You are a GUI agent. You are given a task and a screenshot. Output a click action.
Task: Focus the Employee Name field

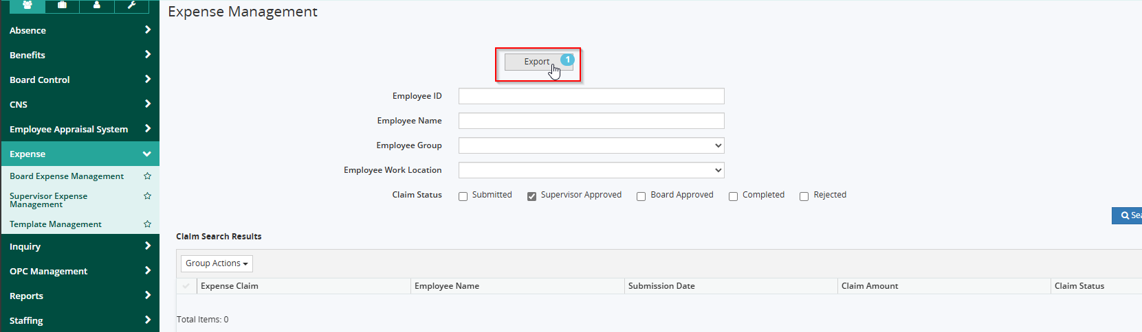click(591, 121)
